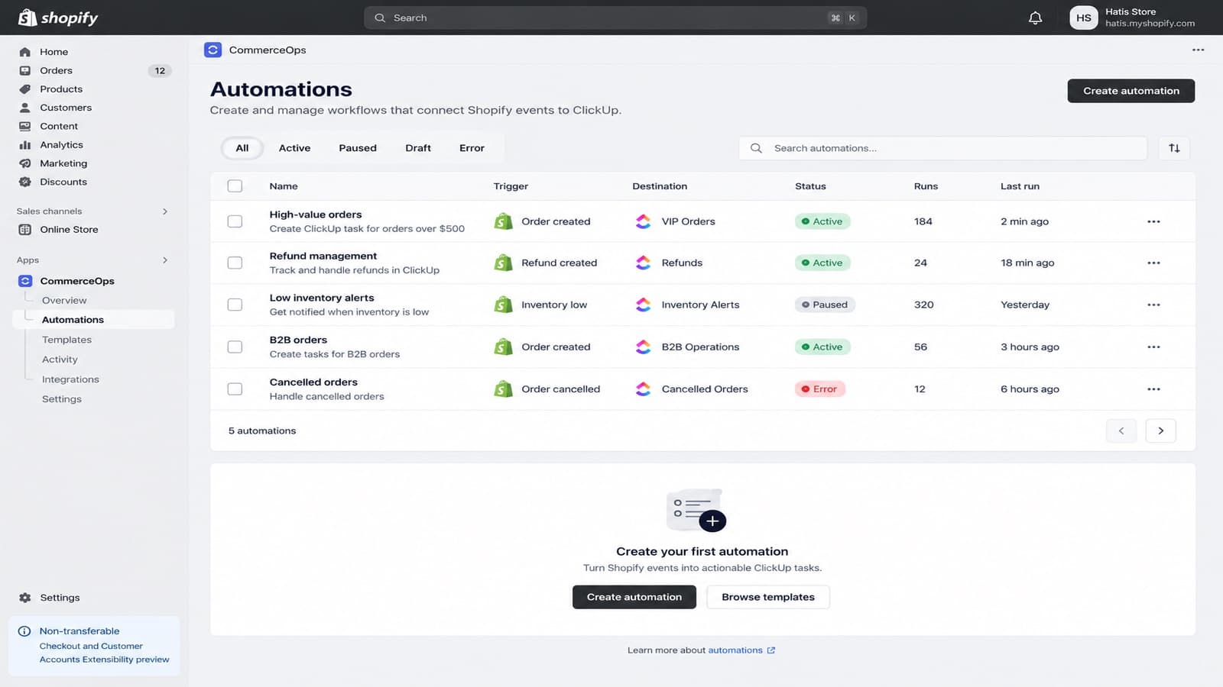Go to previous page of automations
Screen dimensions: 1223x687
coord(1121,431)
